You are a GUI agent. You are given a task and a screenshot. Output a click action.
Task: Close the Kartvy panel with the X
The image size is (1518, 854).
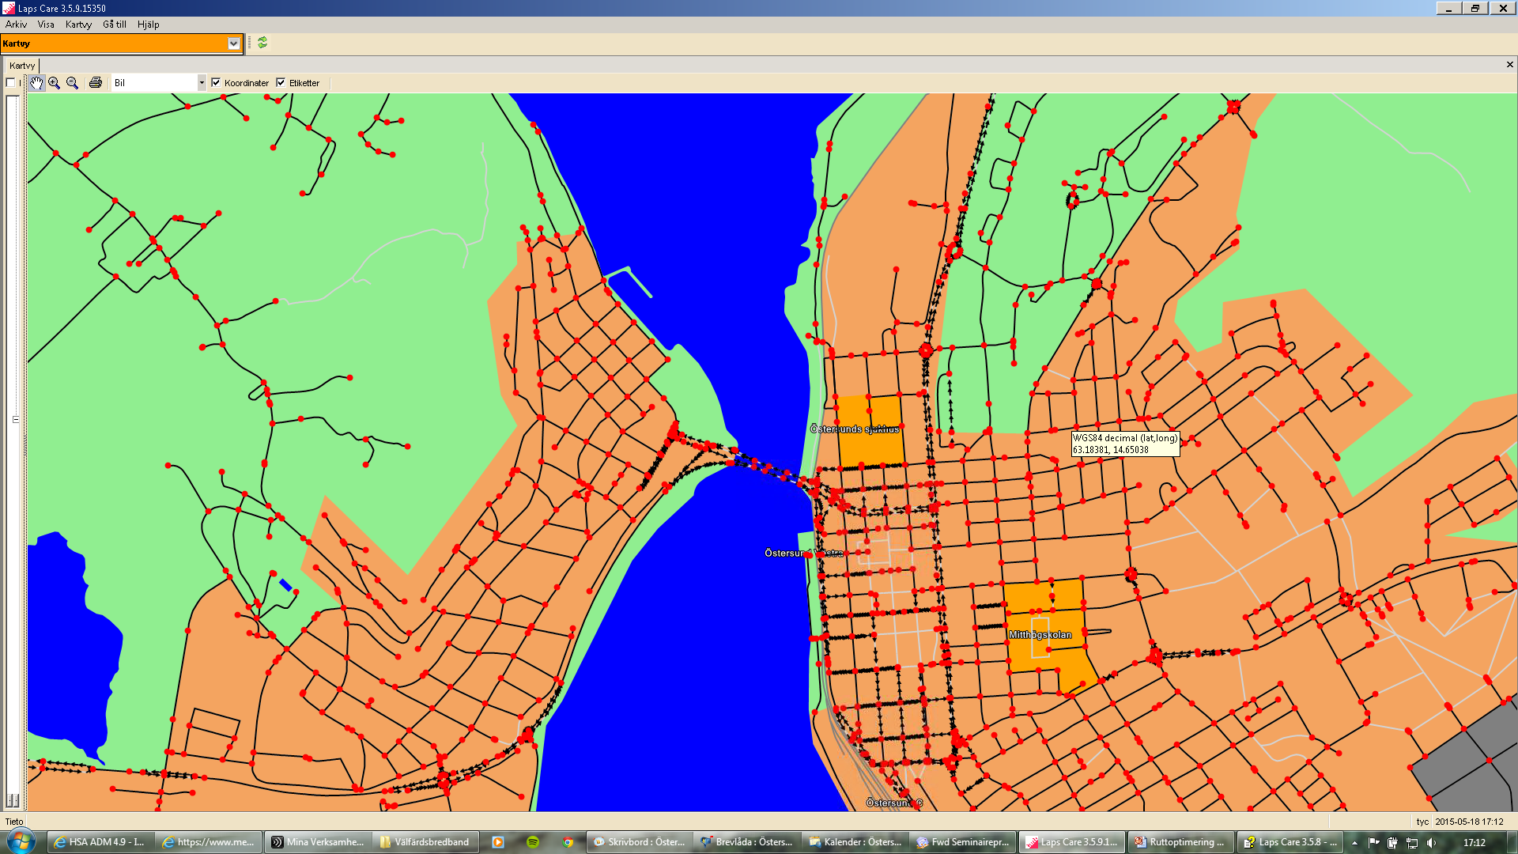coord(1509,65)
